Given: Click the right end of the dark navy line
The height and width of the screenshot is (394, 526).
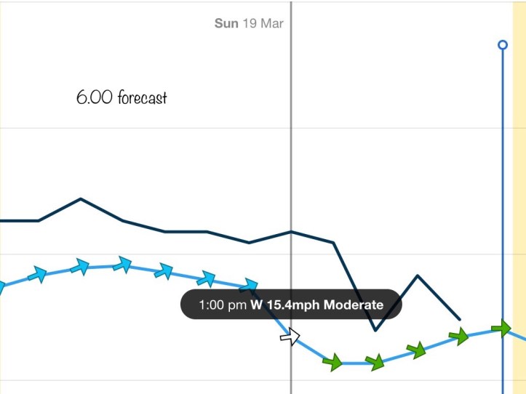Looking at the screenshot, I should coord(459,319).
